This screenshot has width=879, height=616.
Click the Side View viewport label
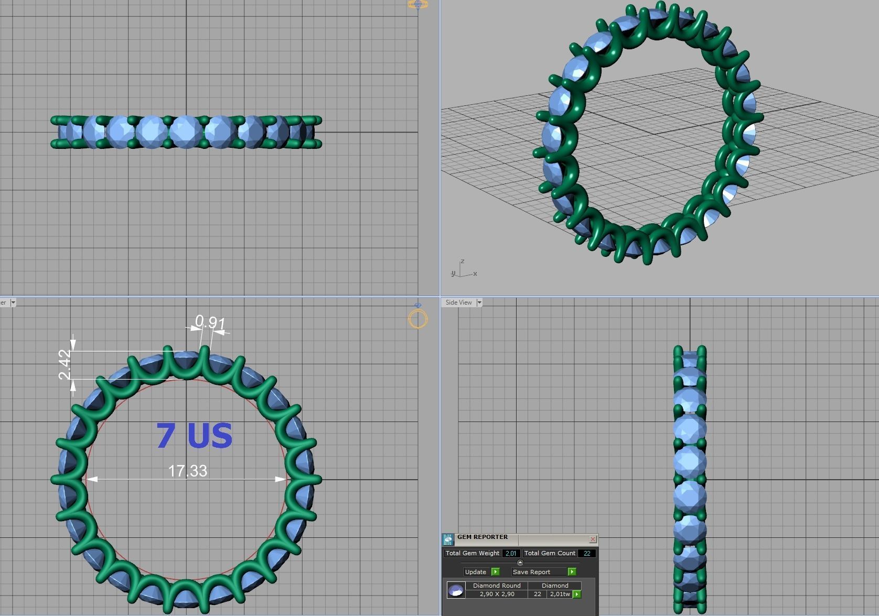pos(459,302)
